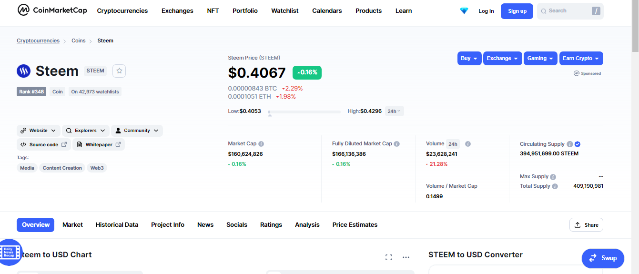Click the Market Cap info icon
This screenshot has height=274, width=639.
tap(261, 143)
